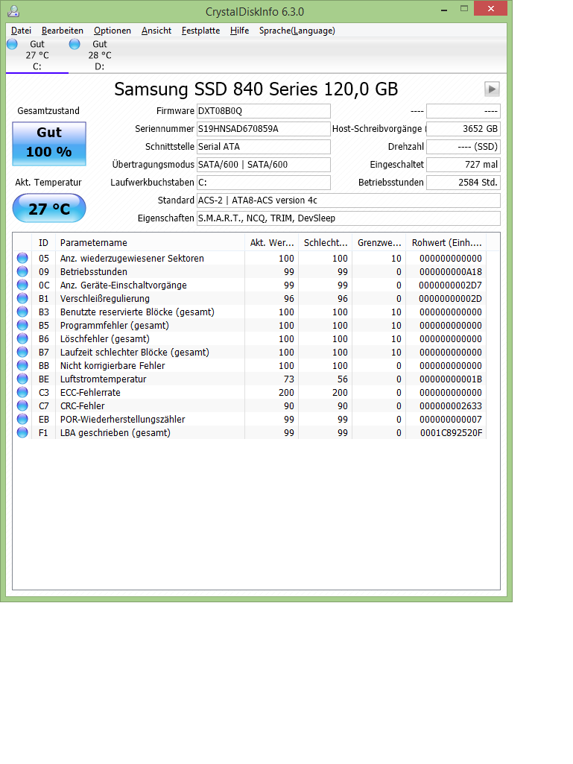
Task: Open the Datei menu
Action: point(21,31)
